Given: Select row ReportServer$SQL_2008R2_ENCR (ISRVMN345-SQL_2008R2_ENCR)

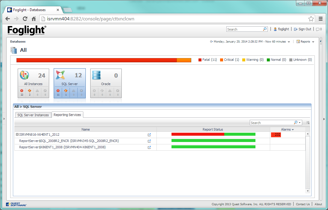Looking at the screenshot, I should (x=160, y=141).
